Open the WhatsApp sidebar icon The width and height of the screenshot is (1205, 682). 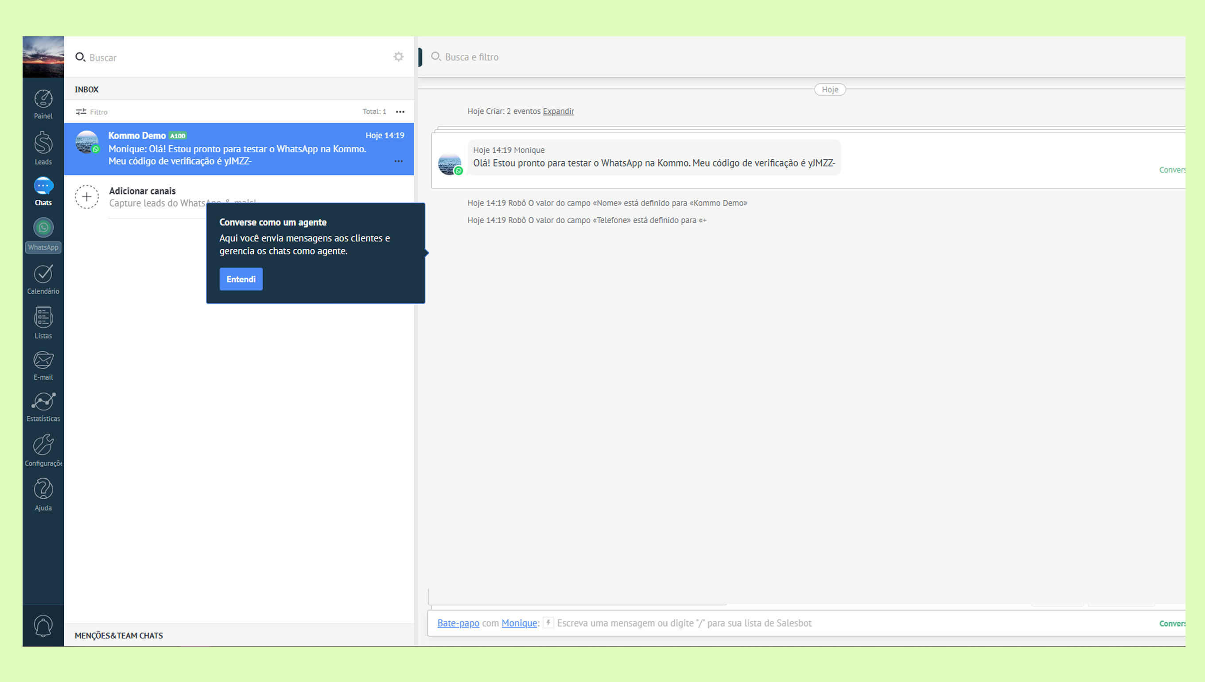click(x=43, y=228)
